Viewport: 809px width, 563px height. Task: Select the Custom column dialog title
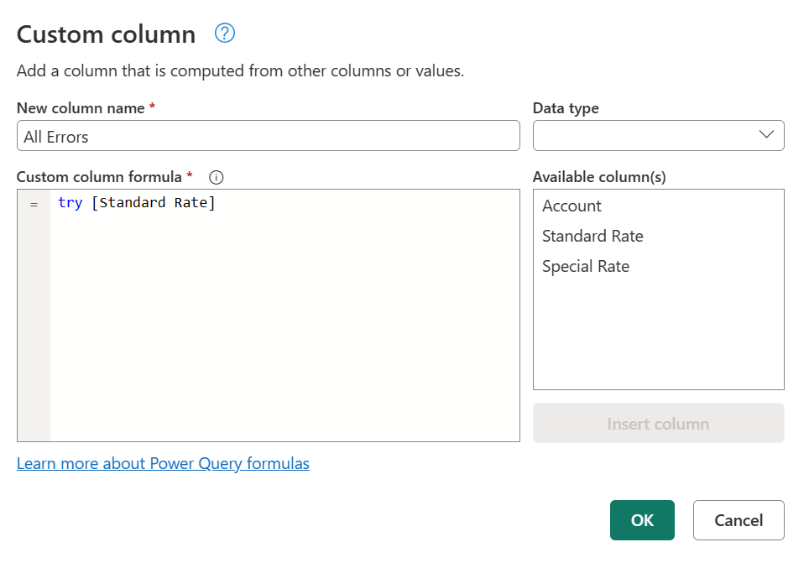106,34
